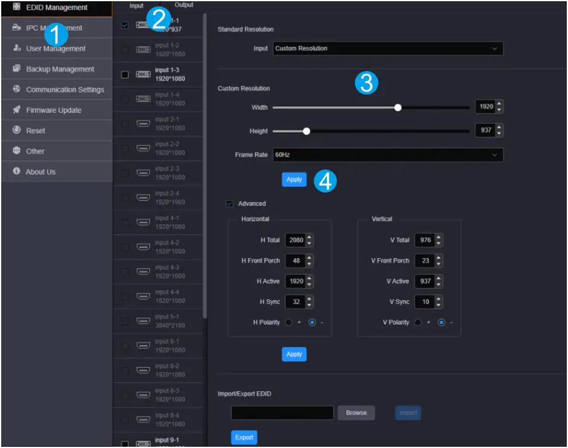Viewport: 568px width, 448px height.
Task: Click the EDID file path field
Action: 282,413
